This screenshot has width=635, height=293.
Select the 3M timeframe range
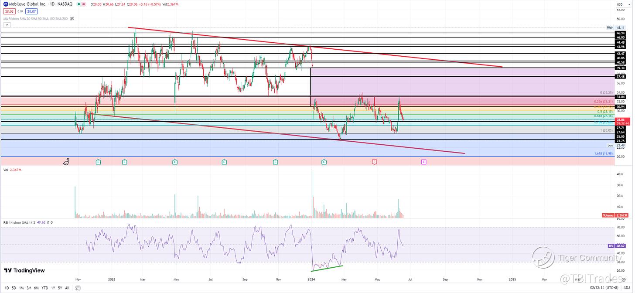[x=28, y=288]
